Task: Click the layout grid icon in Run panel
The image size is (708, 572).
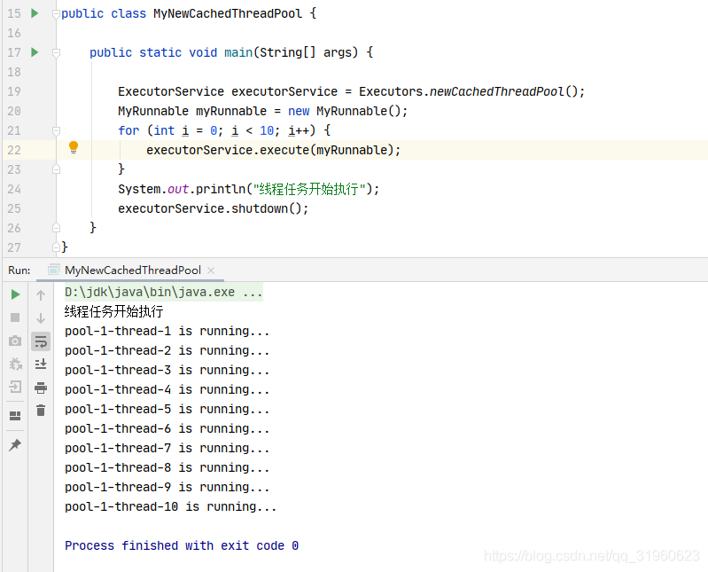Action: [x=15, y=416]
